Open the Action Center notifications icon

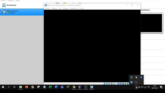[x=161, y=87]
